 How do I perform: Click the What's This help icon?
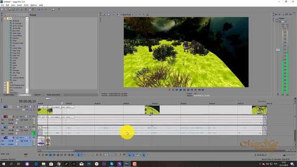(58, 9)
